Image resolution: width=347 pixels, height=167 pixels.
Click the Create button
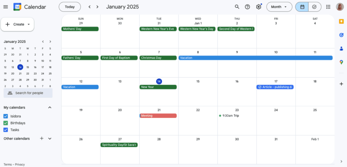point(18,24)
